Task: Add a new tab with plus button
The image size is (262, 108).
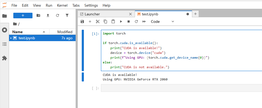Action: tap(195, 14)
